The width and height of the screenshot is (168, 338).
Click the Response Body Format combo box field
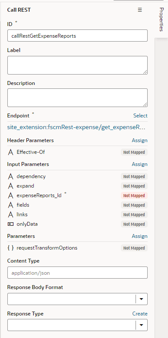[x=78, y=299]
